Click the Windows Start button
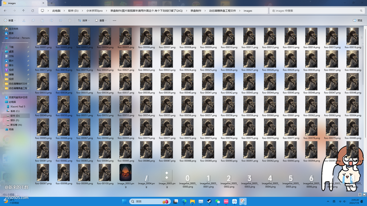Screen dimensions: 367x206 point(124,201)
